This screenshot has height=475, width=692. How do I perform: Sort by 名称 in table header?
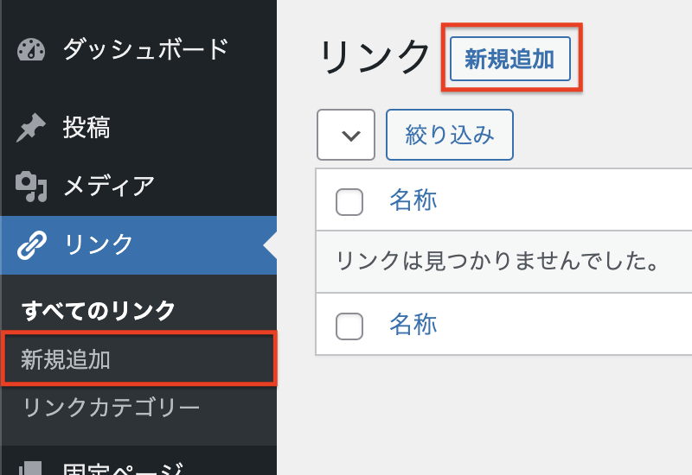point(413,201)
